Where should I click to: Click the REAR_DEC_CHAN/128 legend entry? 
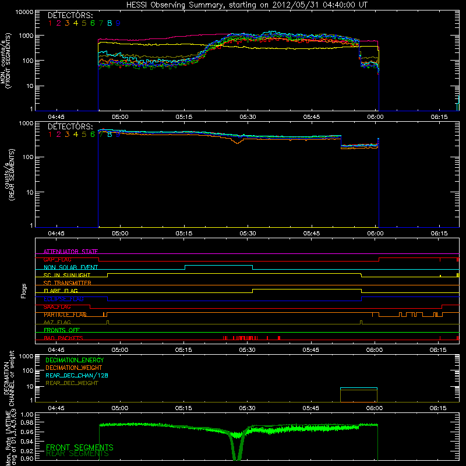[x=77, y=375]
